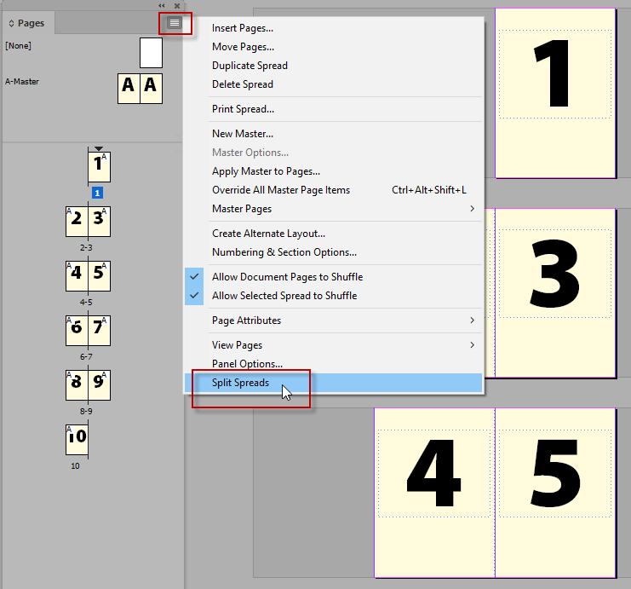631x589 pixels.
Task: Close the Pages panel
Action: click(x=176, y=5)
